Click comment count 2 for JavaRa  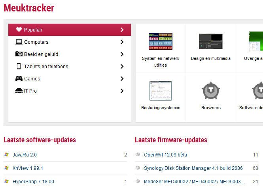125,155
